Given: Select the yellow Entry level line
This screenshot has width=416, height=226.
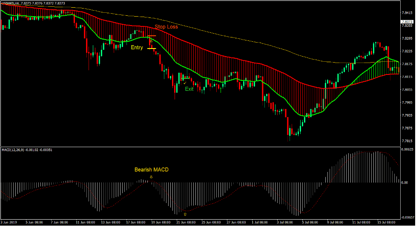Looking at the screenshot, I should coord(152,49).
